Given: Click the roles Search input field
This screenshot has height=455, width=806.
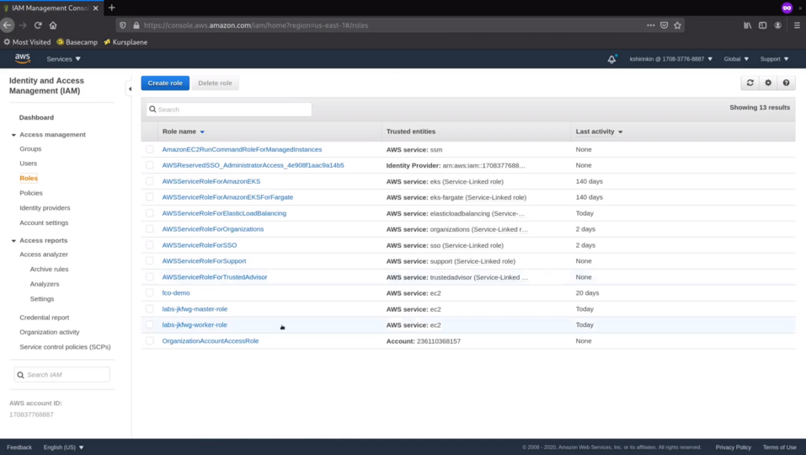Looking at the screenshot, I should point(229,110).
